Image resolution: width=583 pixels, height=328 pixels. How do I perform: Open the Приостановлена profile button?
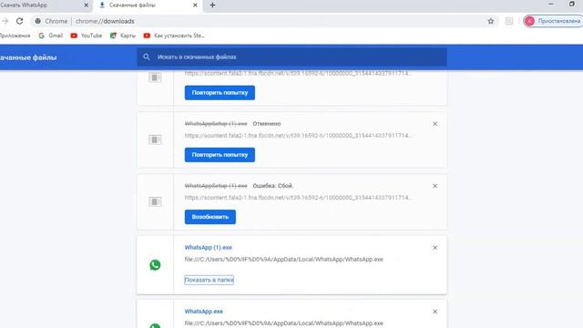(x=553, y=21)
